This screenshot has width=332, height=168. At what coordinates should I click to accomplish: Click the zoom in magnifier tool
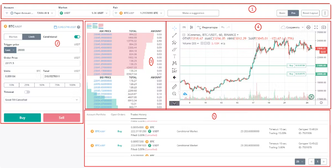point(174,94)
